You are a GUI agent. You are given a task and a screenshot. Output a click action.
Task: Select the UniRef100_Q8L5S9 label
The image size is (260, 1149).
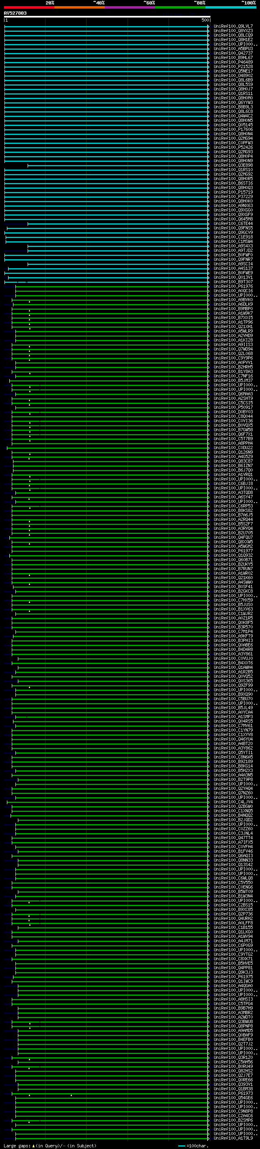point(233,85)
